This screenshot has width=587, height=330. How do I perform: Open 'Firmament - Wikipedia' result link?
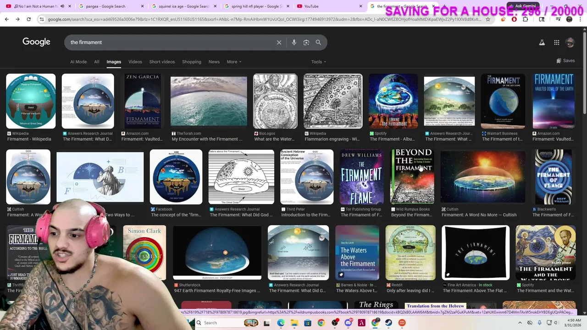(x=29, y=139)
